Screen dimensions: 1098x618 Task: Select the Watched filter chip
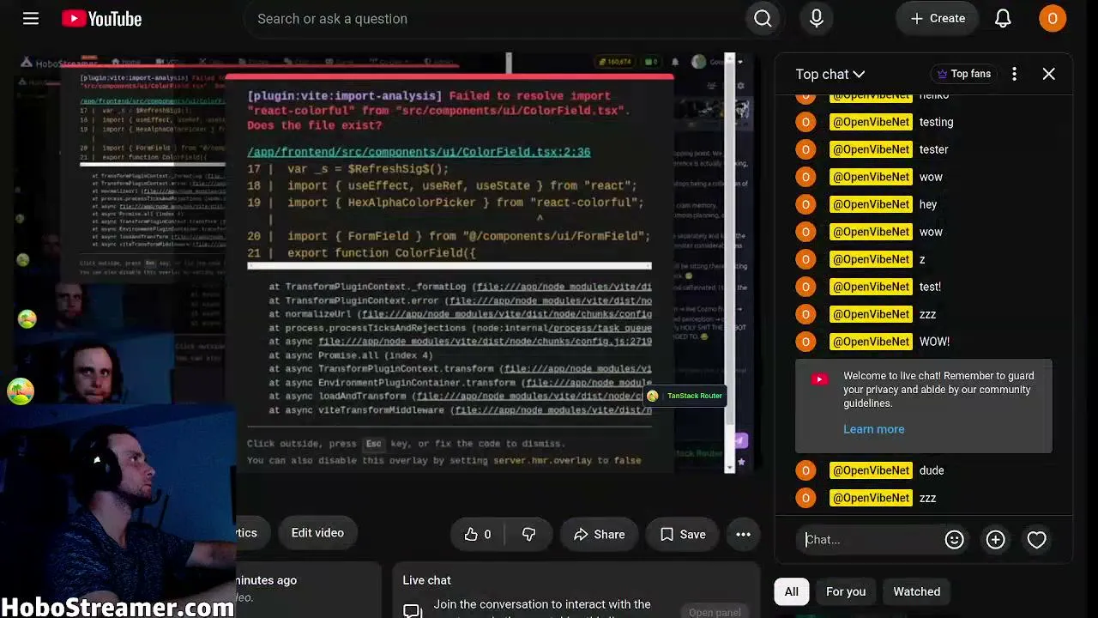coord(917,591)
